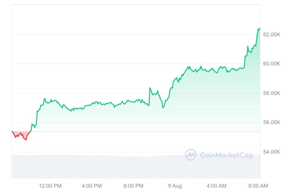Click the 62.00K price axis label
Image resolution: width=292 pixels, height=194 pixels.
click(272, 35)
